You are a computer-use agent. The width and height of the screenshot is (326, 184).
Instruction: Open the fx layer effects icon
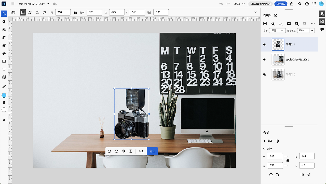281,23
